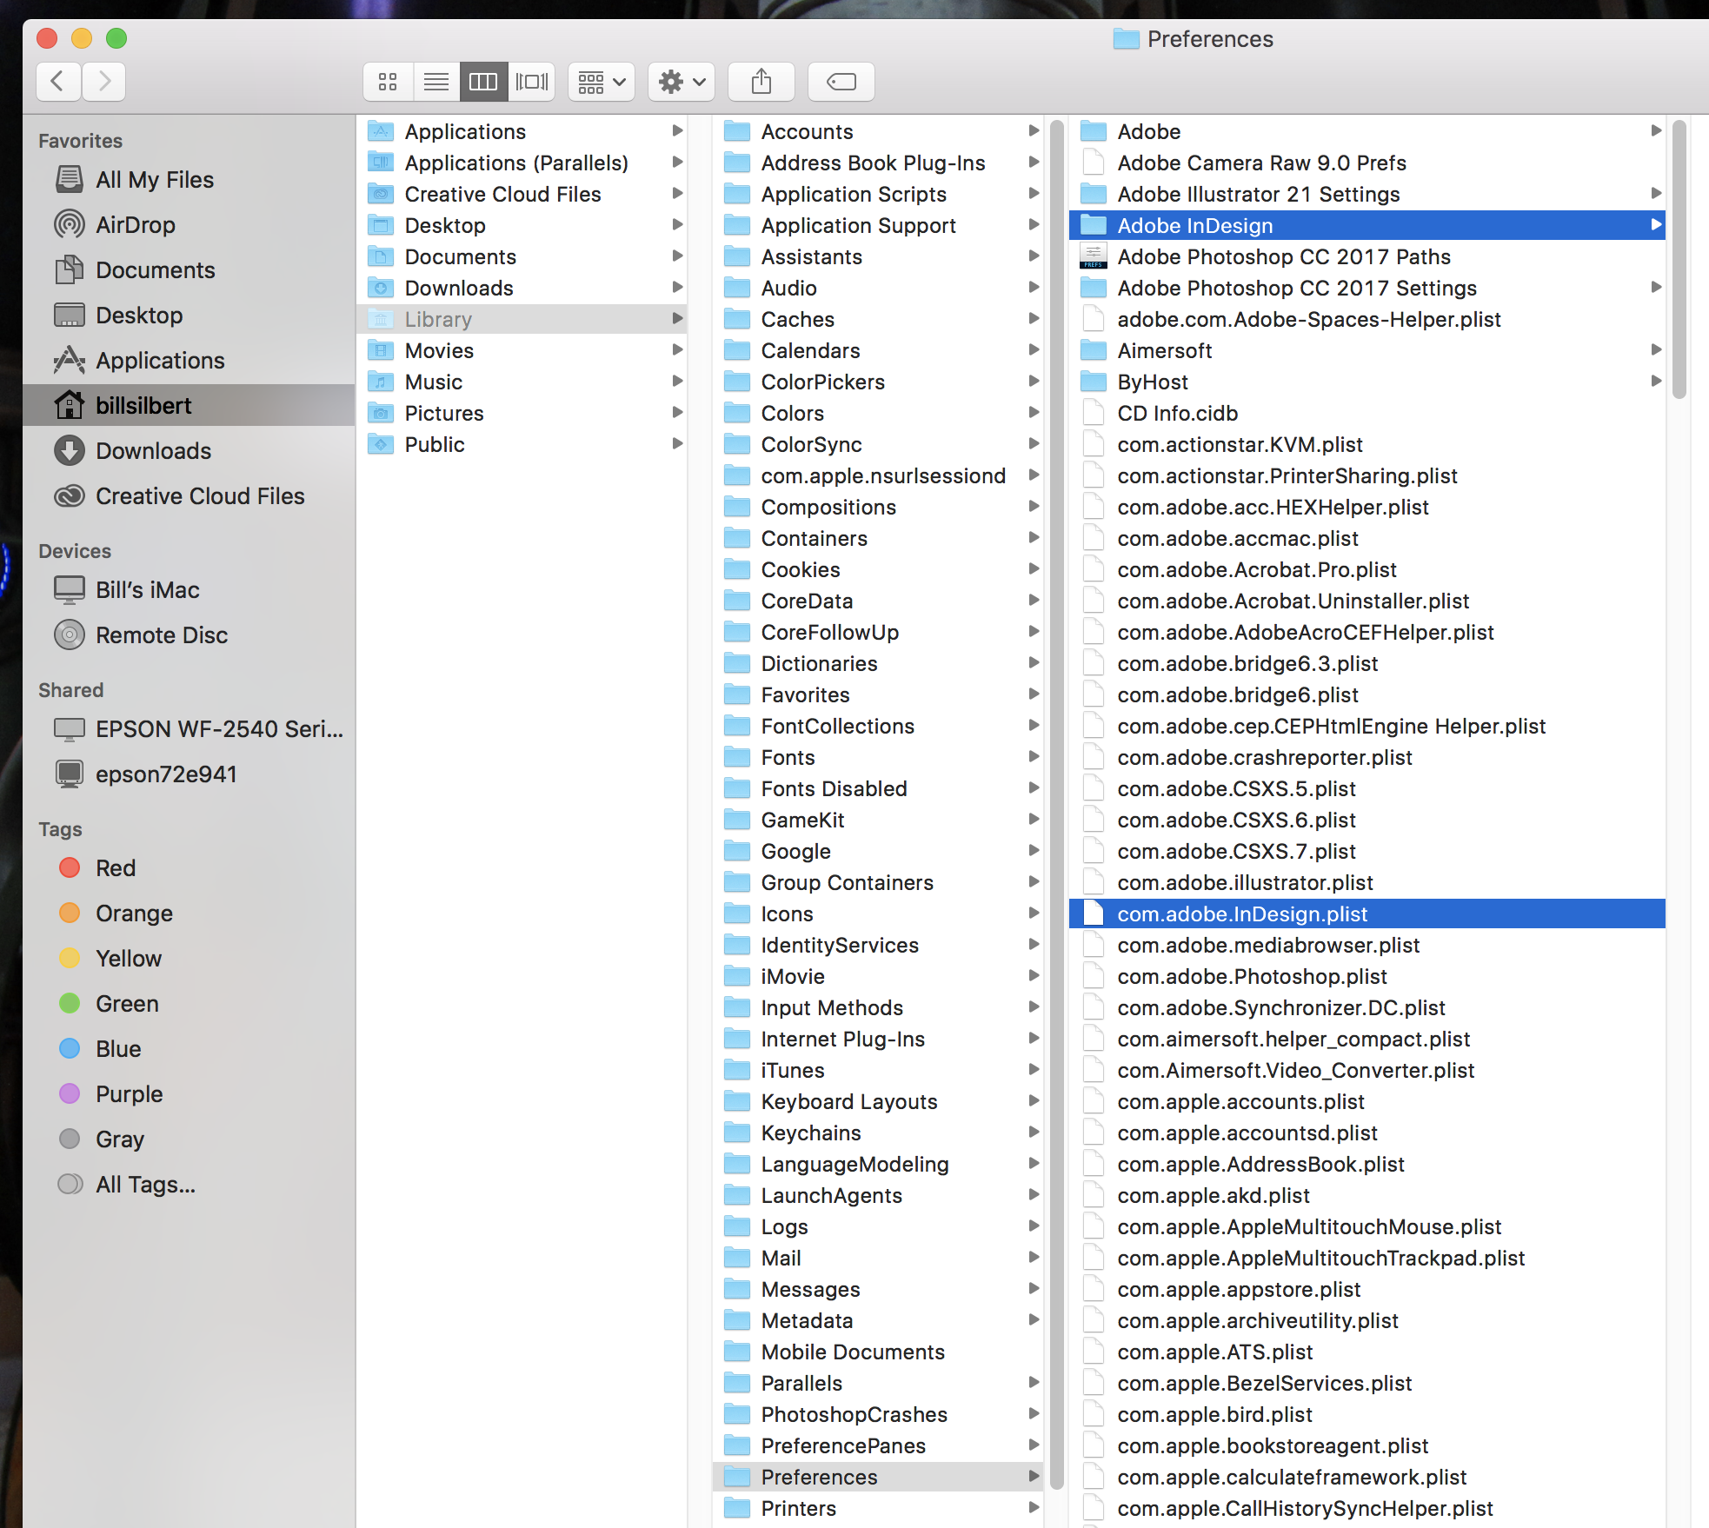The image size is (1709, 1528).
Task: Open the item arrangement dropdown
Action: click(x=602, y=82)
